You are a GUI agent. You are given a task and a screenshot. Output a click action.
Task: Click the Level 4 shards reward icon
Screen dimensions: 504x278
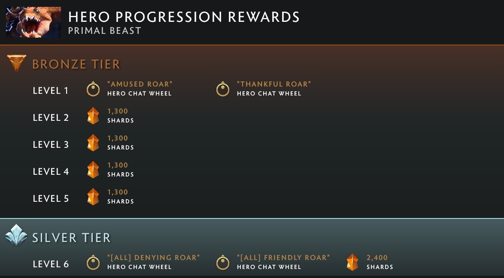point(93,169)
